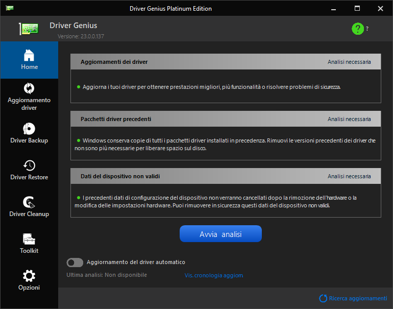Click the Ricerca aggiornamenti link

pos(358,298)
